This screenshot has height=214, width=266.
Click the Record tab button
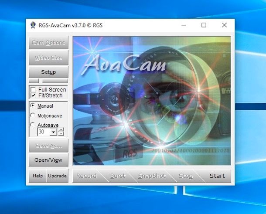tap(86, 176)
